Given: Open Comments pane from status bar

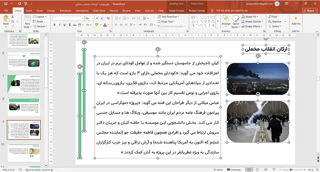Looking at the screenshot, I should pyautogui.click(x=234, y=170).
